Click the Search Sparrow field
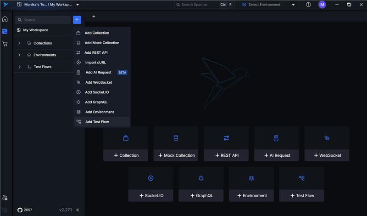The image size is (367, 216). 204,5
